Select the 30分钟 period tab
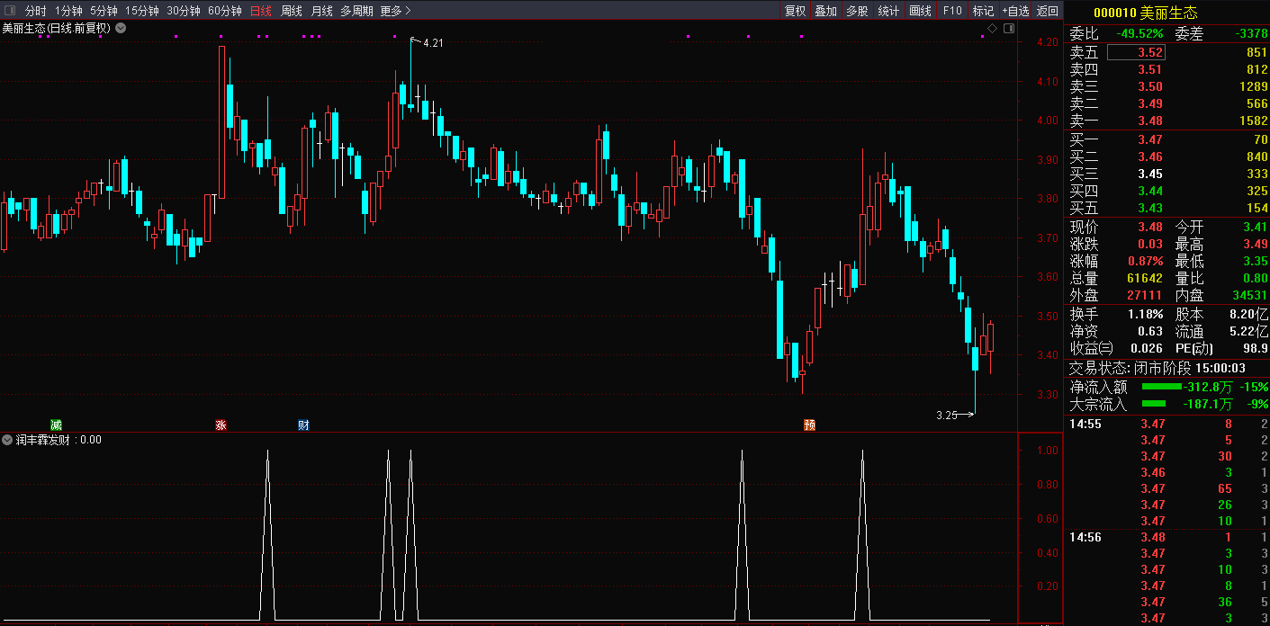The width and height of the screenshot is (1270, 626). [x=183, y=11]
